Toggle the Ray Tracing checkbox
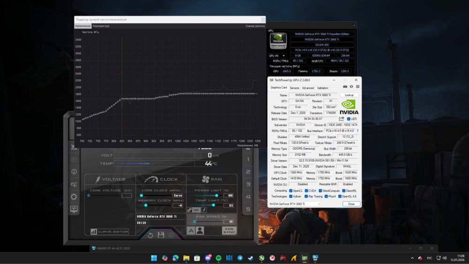The height and width of the screenshot is (264, 469). [306, 196]
